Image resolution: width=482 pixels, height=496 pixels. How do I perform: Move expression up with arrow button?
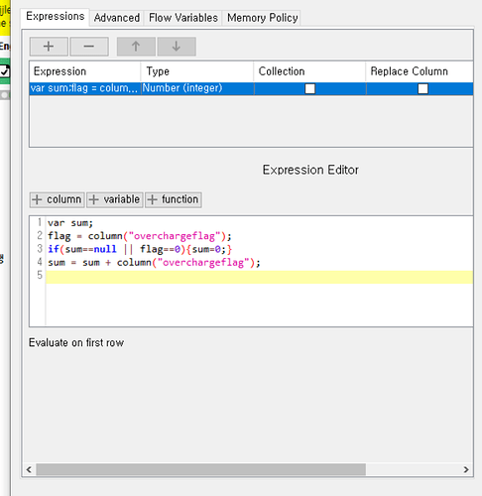[136, 47]
